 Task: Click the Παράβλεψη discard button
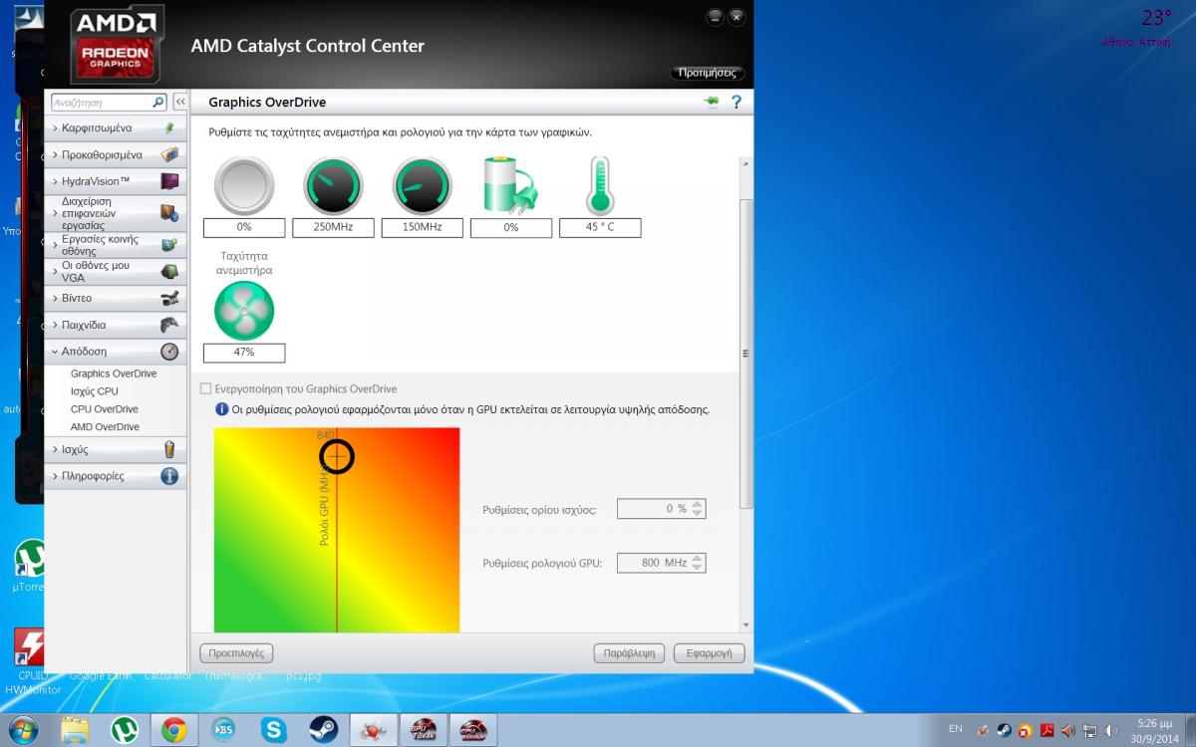[629, 653]
